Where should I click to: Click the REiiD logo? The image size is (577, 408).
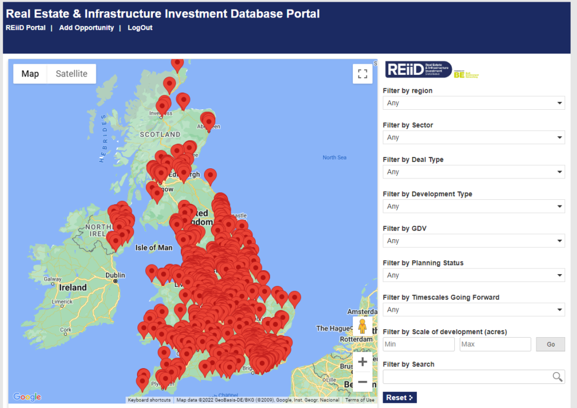point(419,69)
